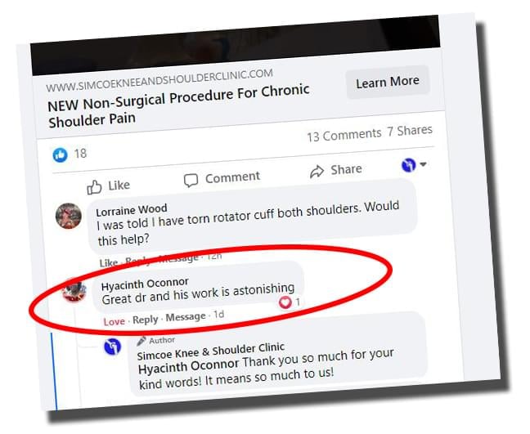Click the Share arrow icon
Image resolution: width=530 pixels, height=434 pixels.
(x=317, y=172)
